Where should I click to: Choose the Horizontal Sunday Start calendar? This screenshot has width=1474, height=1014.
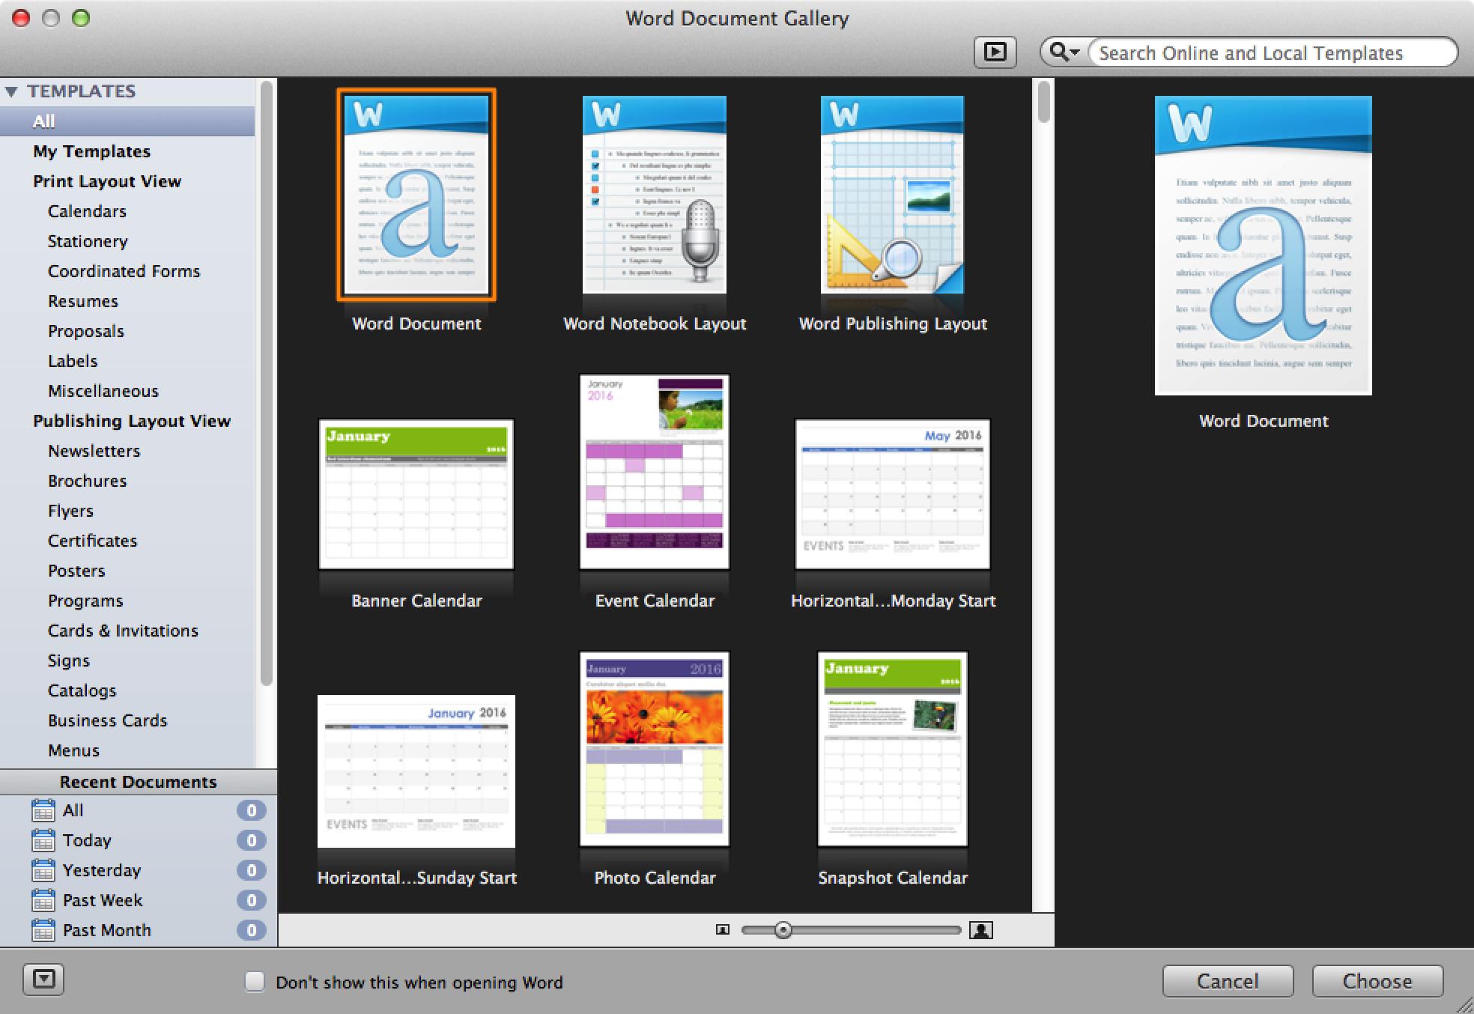pos(416,771)
